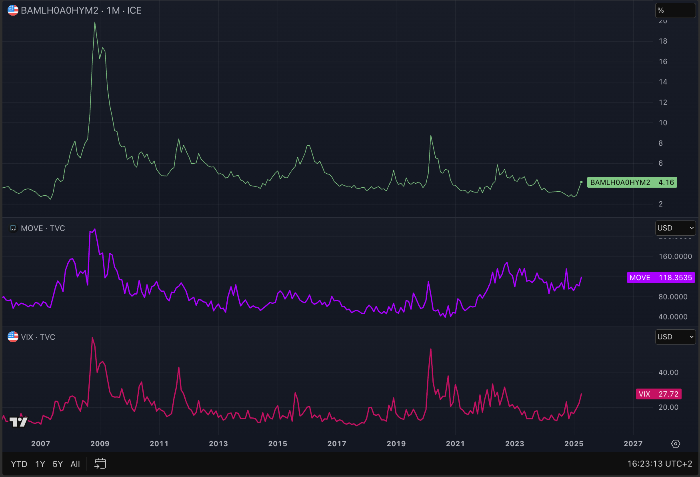
Task: Click the 2027 label on the time axis
Action: (x=633, y=443)
